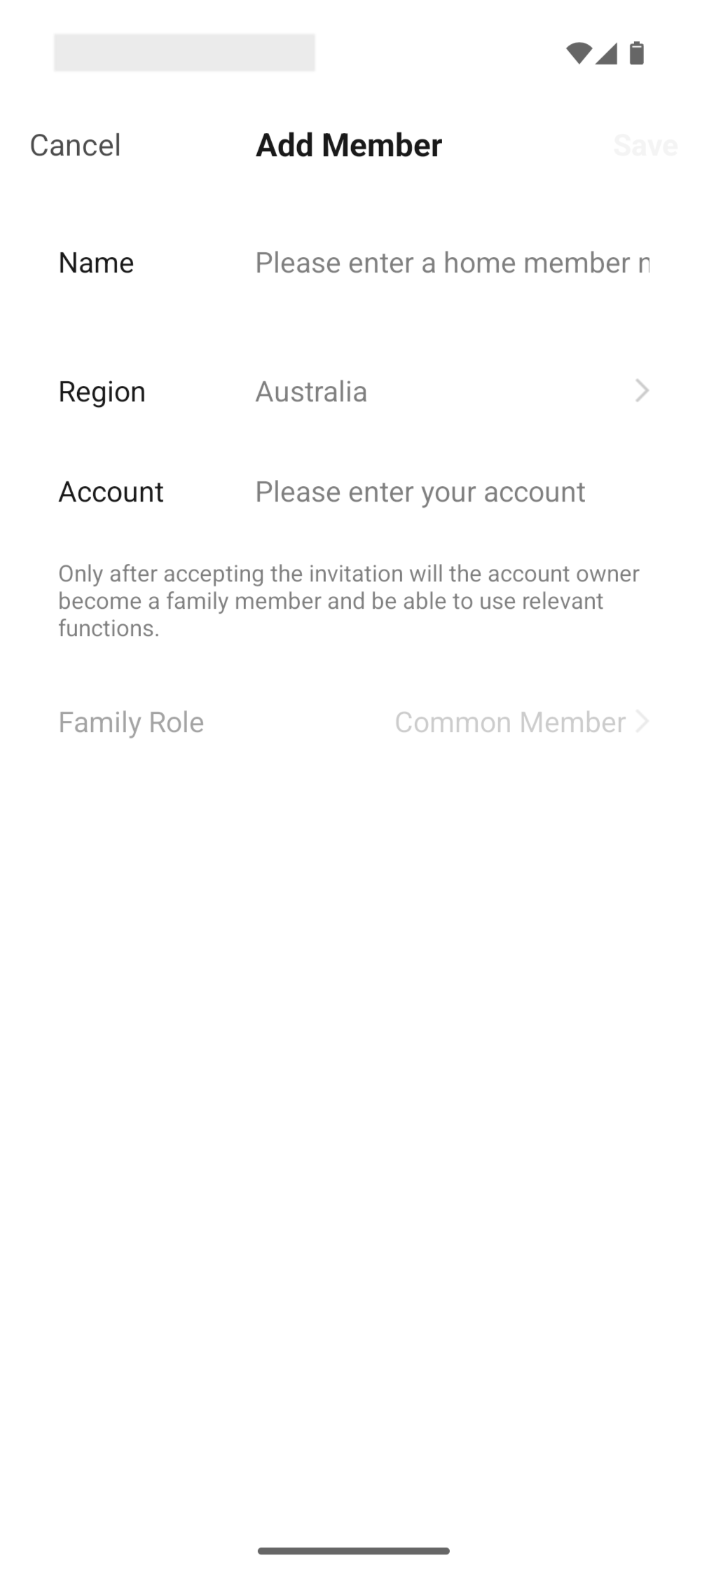Tap the Wi-Fi status icon
Image resolution: width=707 pixels, height=1572 pixels.
click(578, 53)
